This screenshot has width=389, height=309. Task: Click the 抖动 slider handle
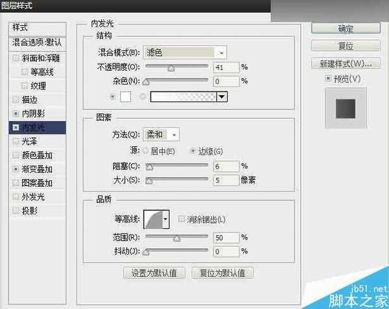coord(146,252)
